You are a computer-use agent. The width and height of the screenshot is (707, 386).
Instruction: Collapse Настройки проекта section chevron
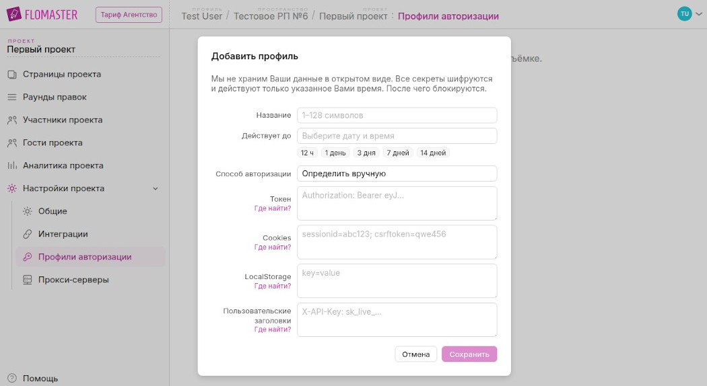[x=156, y=189]
